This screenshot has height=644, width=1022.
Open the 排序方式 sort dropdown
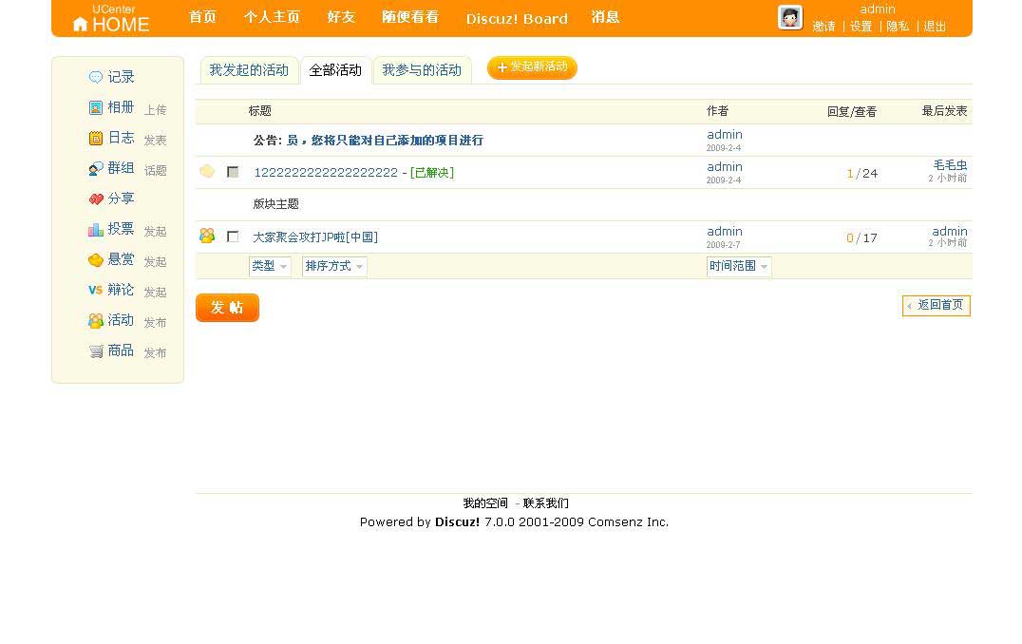[334, 267]
